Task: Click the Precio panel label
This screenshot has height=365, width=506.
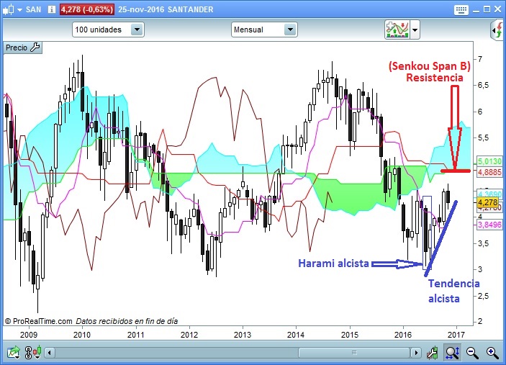Action: point(17,48)
